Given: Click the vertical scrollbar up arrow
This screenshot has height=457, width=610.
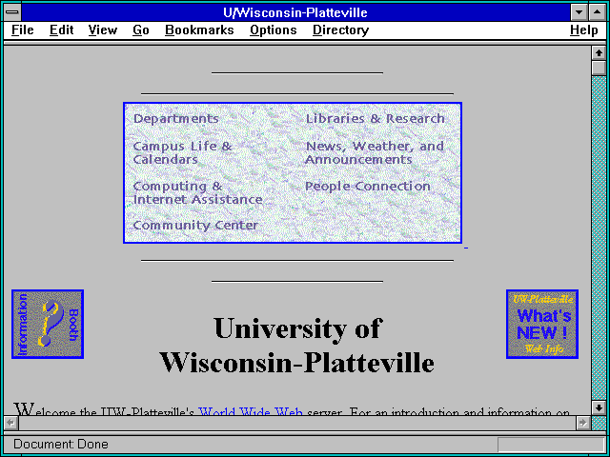Looking at the screenshot, I should pyautogui.click(x=599, y=53).
